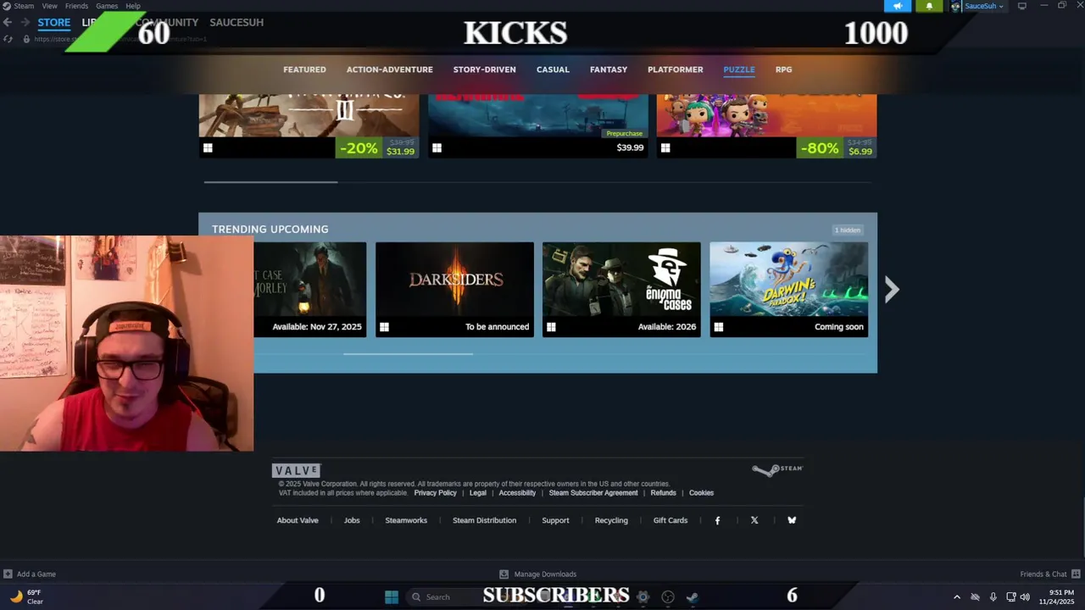Viewport: 1085px width, 610px height.
Task: Select the STORY-DRIVEN category tab
Action: point(484,69)
